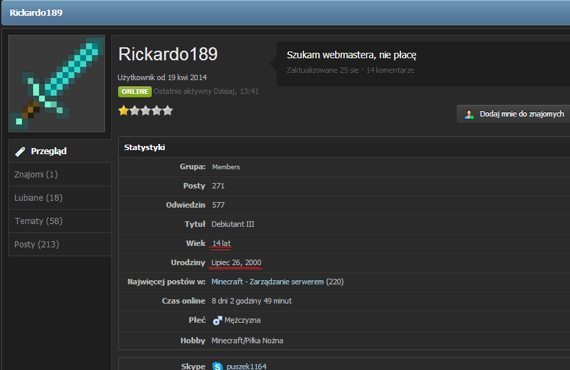Click the Posty value 271
This screenshot has height=370, width=570.
coord(218,186)
